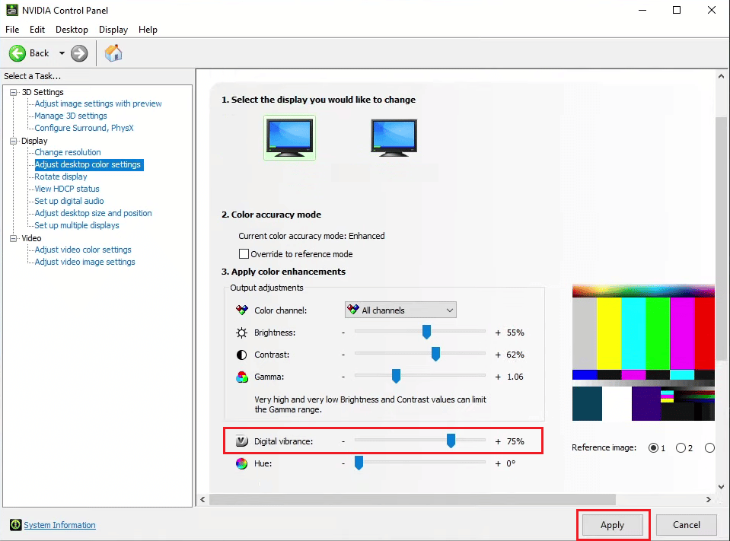The height and width of the screenshot is (541, 730).
Task: Select the first display monitor icon
Action: (289, 138)
